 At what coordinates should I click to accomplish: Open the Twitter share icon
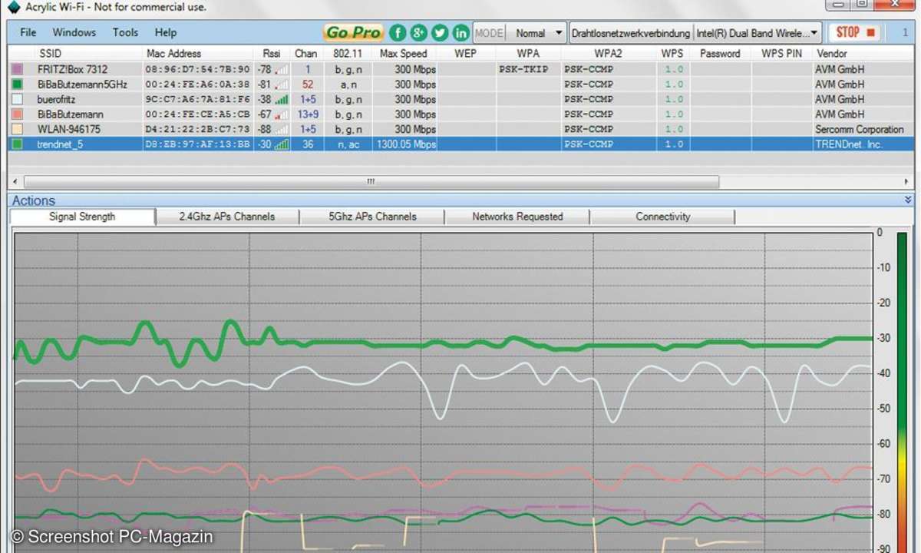(439, 32)
